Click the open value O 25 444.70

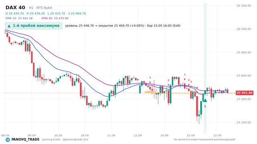(x=14, y=13)
